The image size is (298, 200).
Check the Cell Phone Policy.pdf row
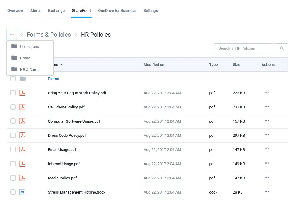point(13,107)
